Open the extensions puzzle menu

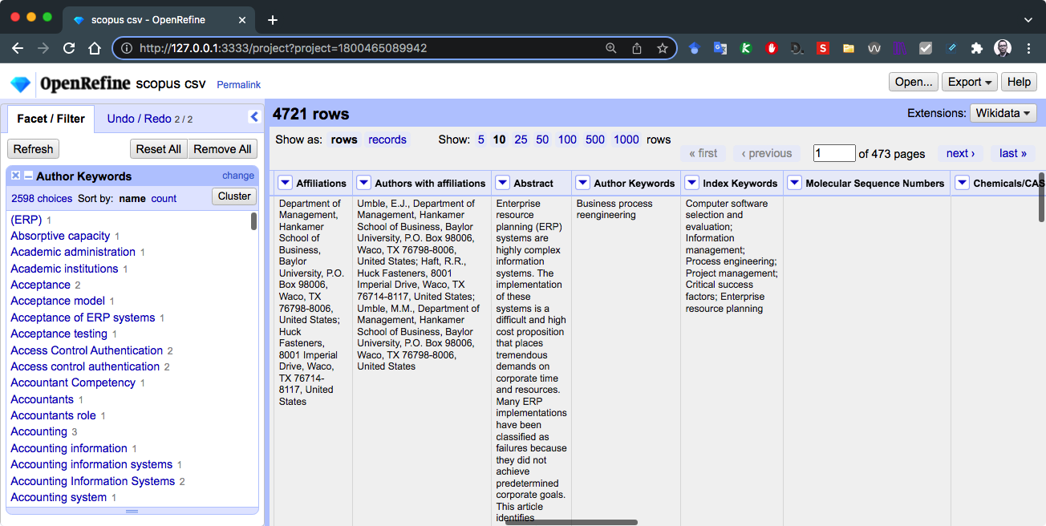point(977,48)
